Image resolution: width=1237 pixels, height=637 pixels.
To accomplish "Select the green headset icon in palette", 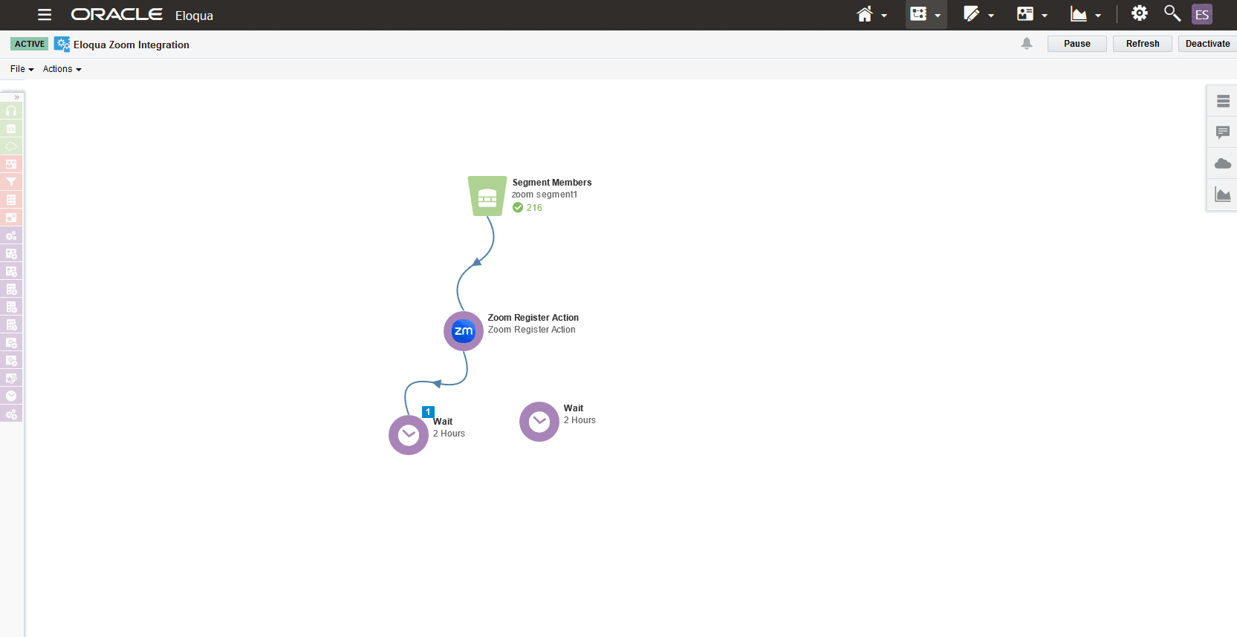I will tap(11, 111).
